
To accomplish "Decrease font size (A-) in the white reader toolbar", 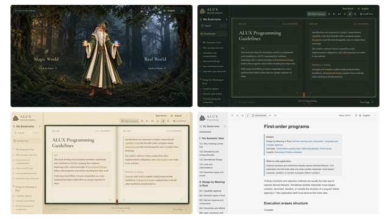I will 271,116.
